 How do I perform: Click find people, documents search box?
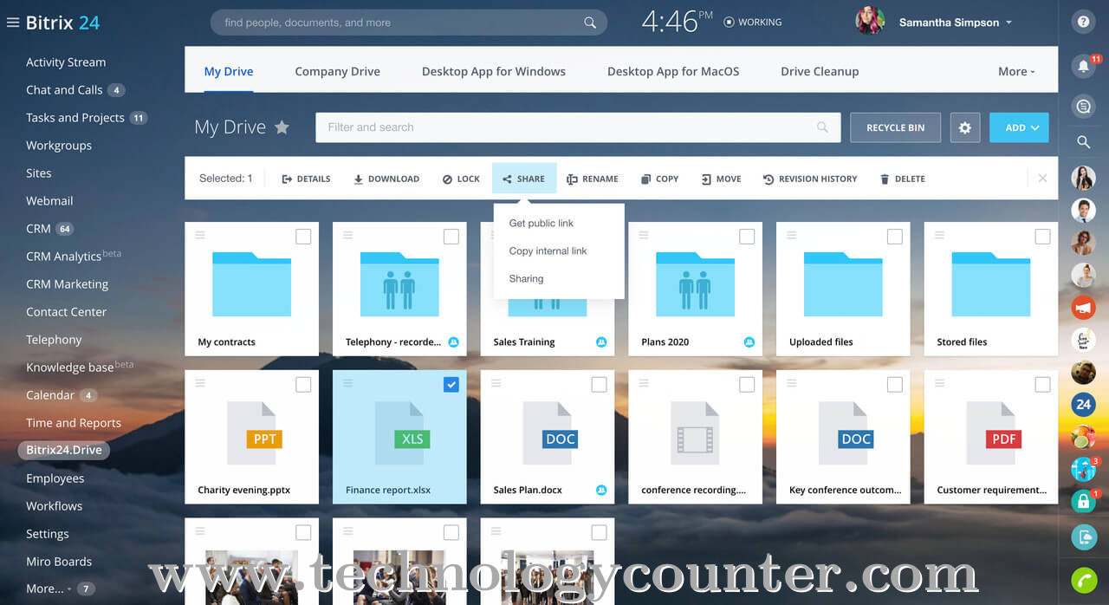[408, 23]
